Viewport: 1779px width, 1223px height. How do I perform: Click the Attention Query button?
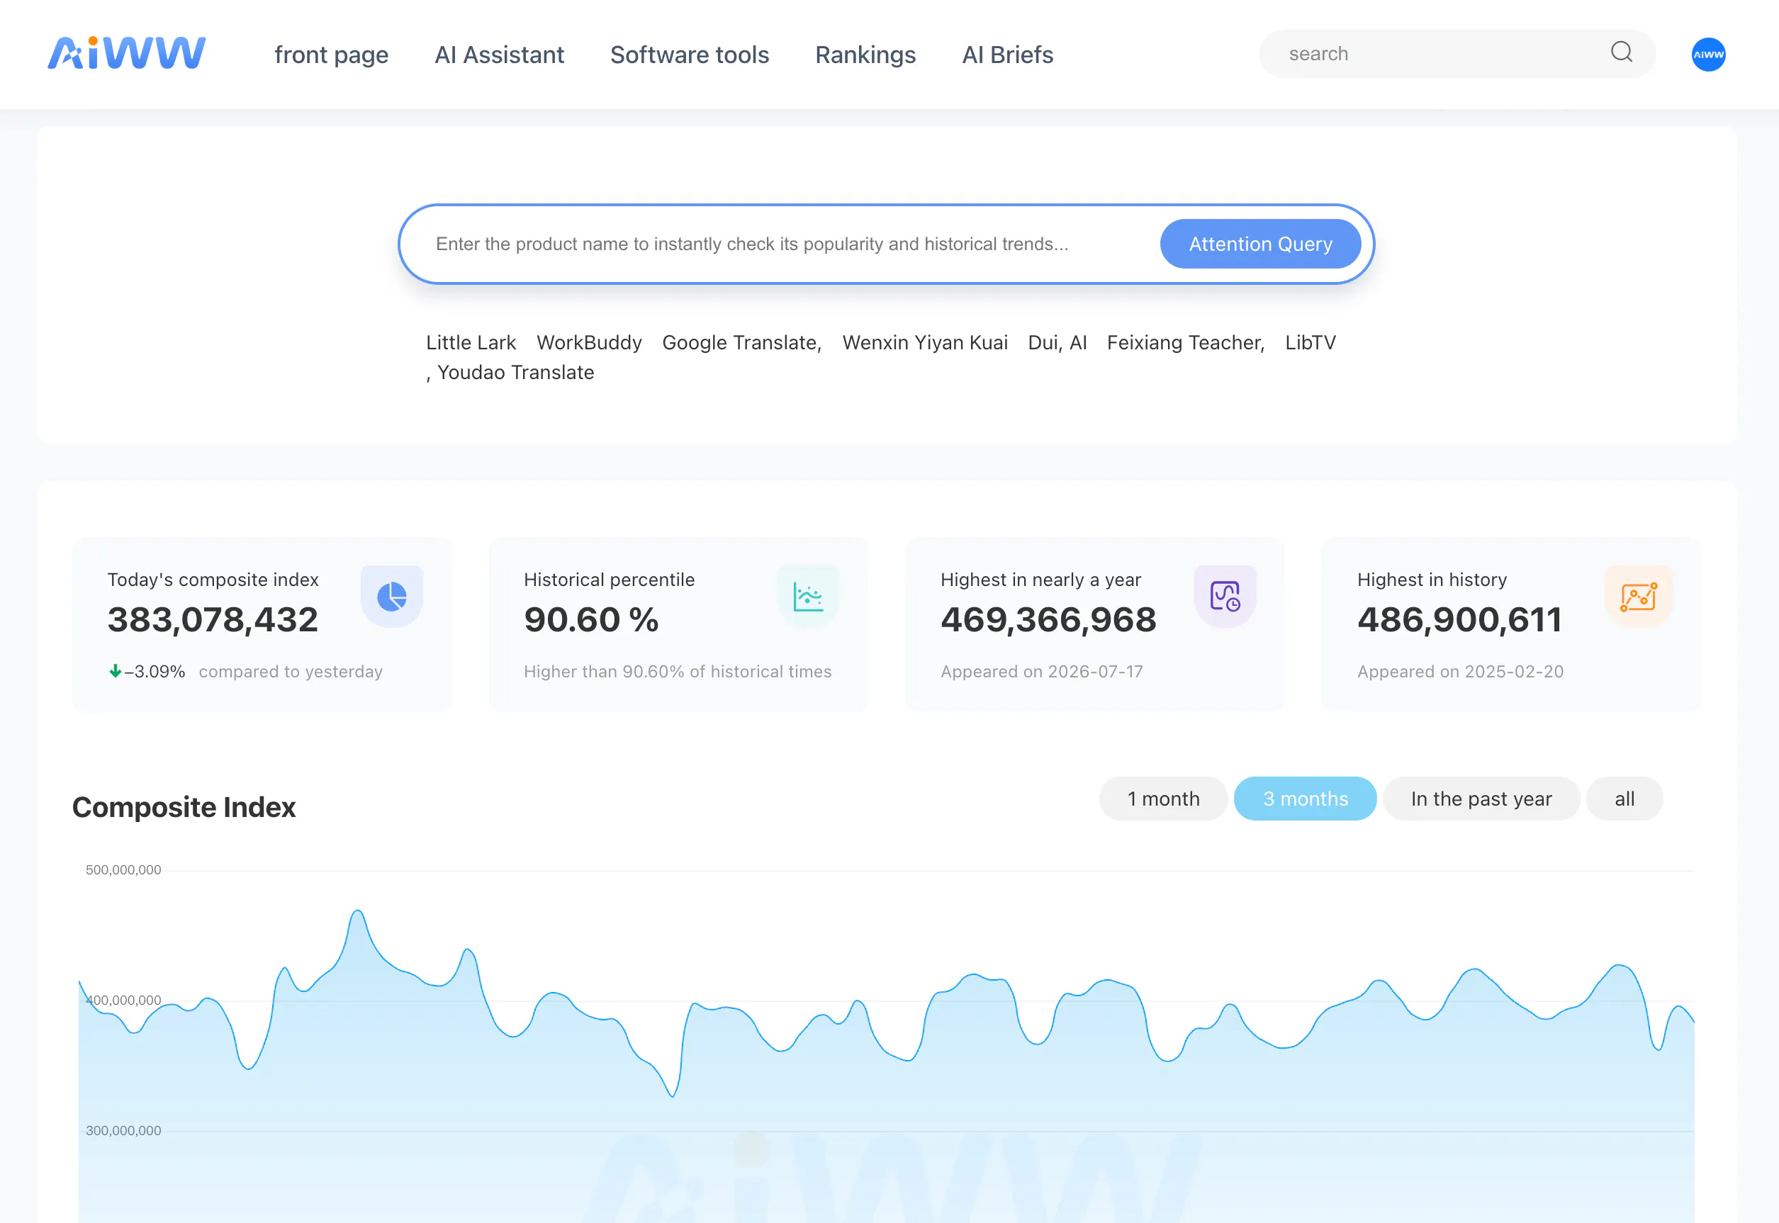[x=1260, y=244]
